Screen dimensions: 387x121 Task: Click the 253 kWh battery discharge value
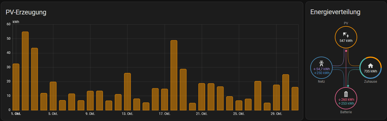click(346, 104)
